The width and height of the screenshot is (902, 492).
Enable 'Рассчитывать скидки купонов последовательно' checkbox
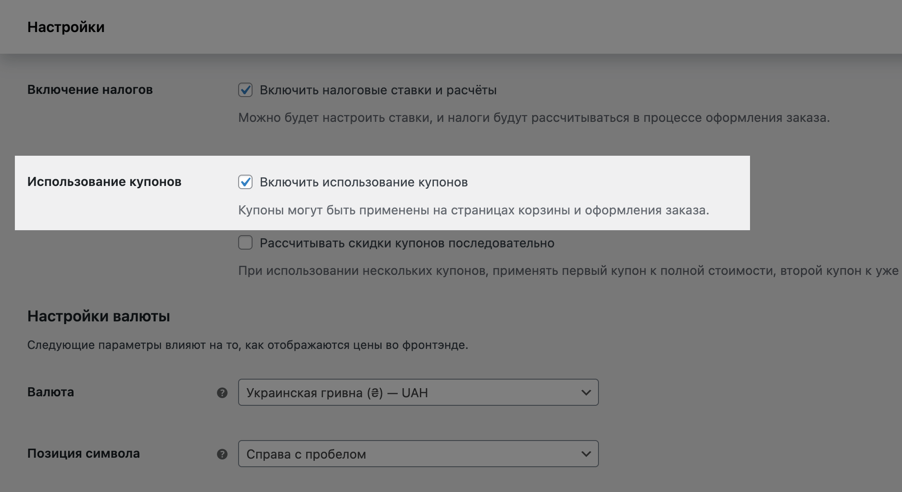pyautogui.click(x=245, y=243)
